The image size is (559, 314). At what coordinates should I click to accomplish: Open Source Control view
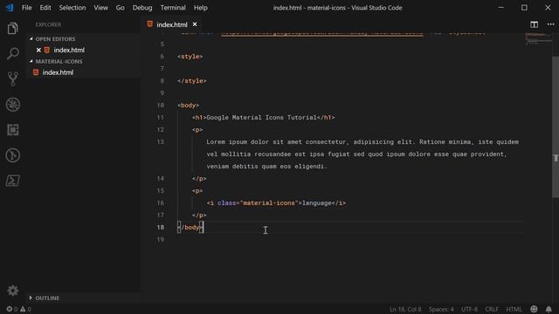12,78
